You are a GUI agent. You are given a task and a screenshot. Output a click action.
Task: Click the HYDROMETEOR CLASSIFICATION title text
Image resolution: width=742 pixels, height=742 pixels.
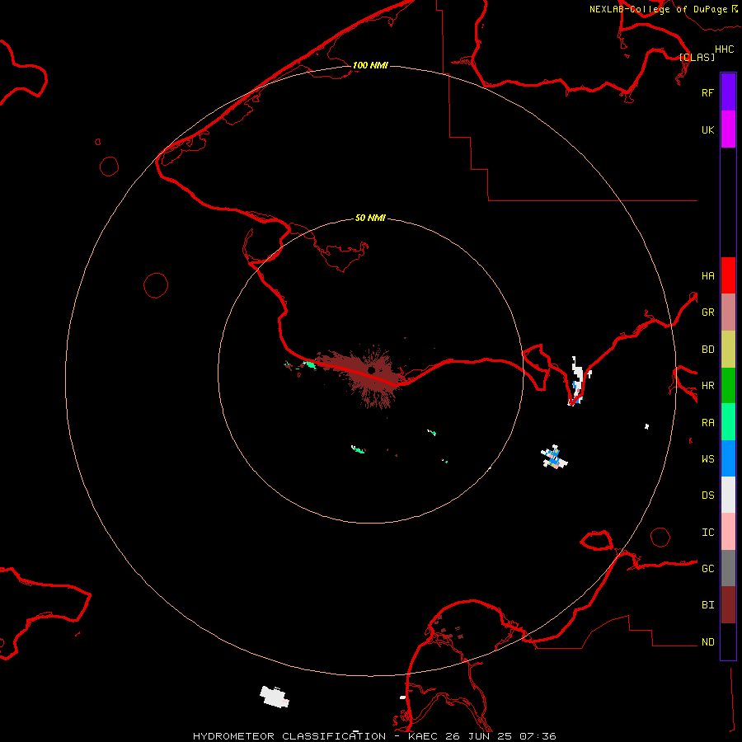(289, 736)
